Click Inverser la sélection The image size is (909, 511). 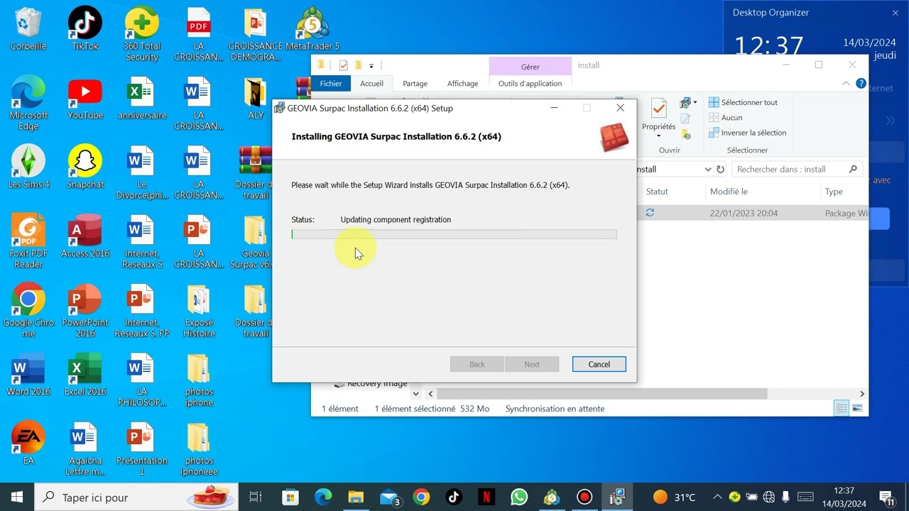tap(747, 133)
